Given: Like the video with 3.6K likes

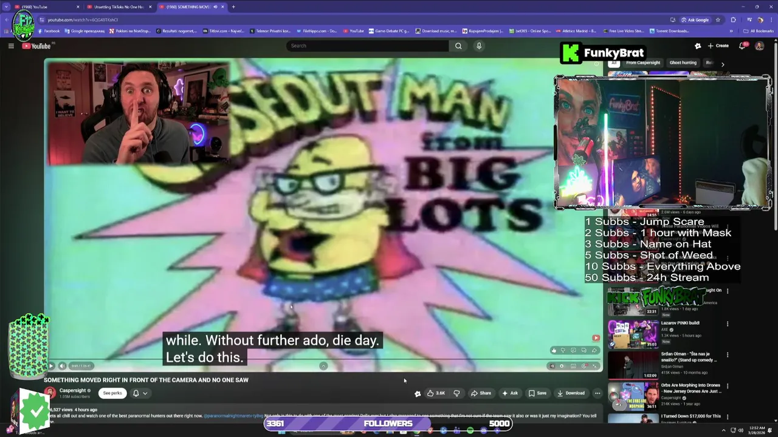Looking at the screenshot, I should pyautogui.click(x=436, y=393).
